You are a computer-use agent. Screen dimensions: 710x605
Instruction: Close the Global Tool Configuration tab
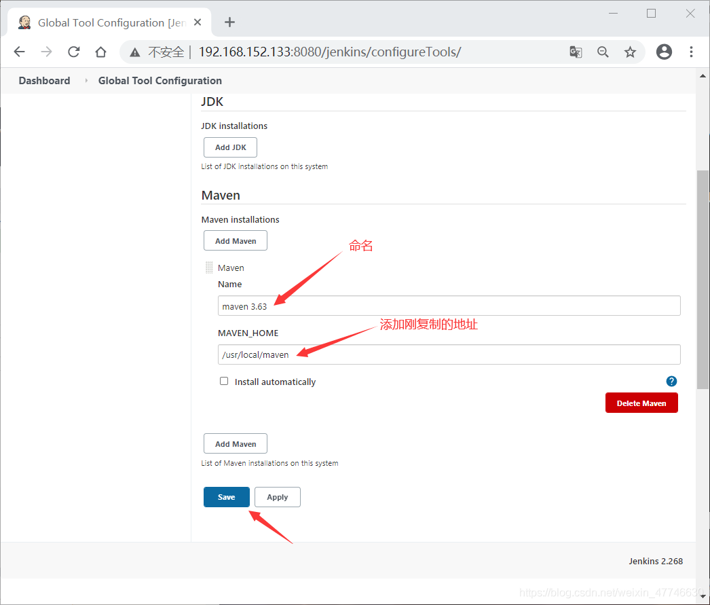tap(198, 22)
